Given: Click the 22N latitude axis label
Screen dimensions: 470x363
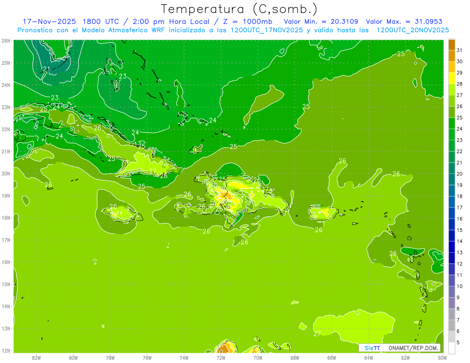Looking at the screenshot, I should (6, 129).
